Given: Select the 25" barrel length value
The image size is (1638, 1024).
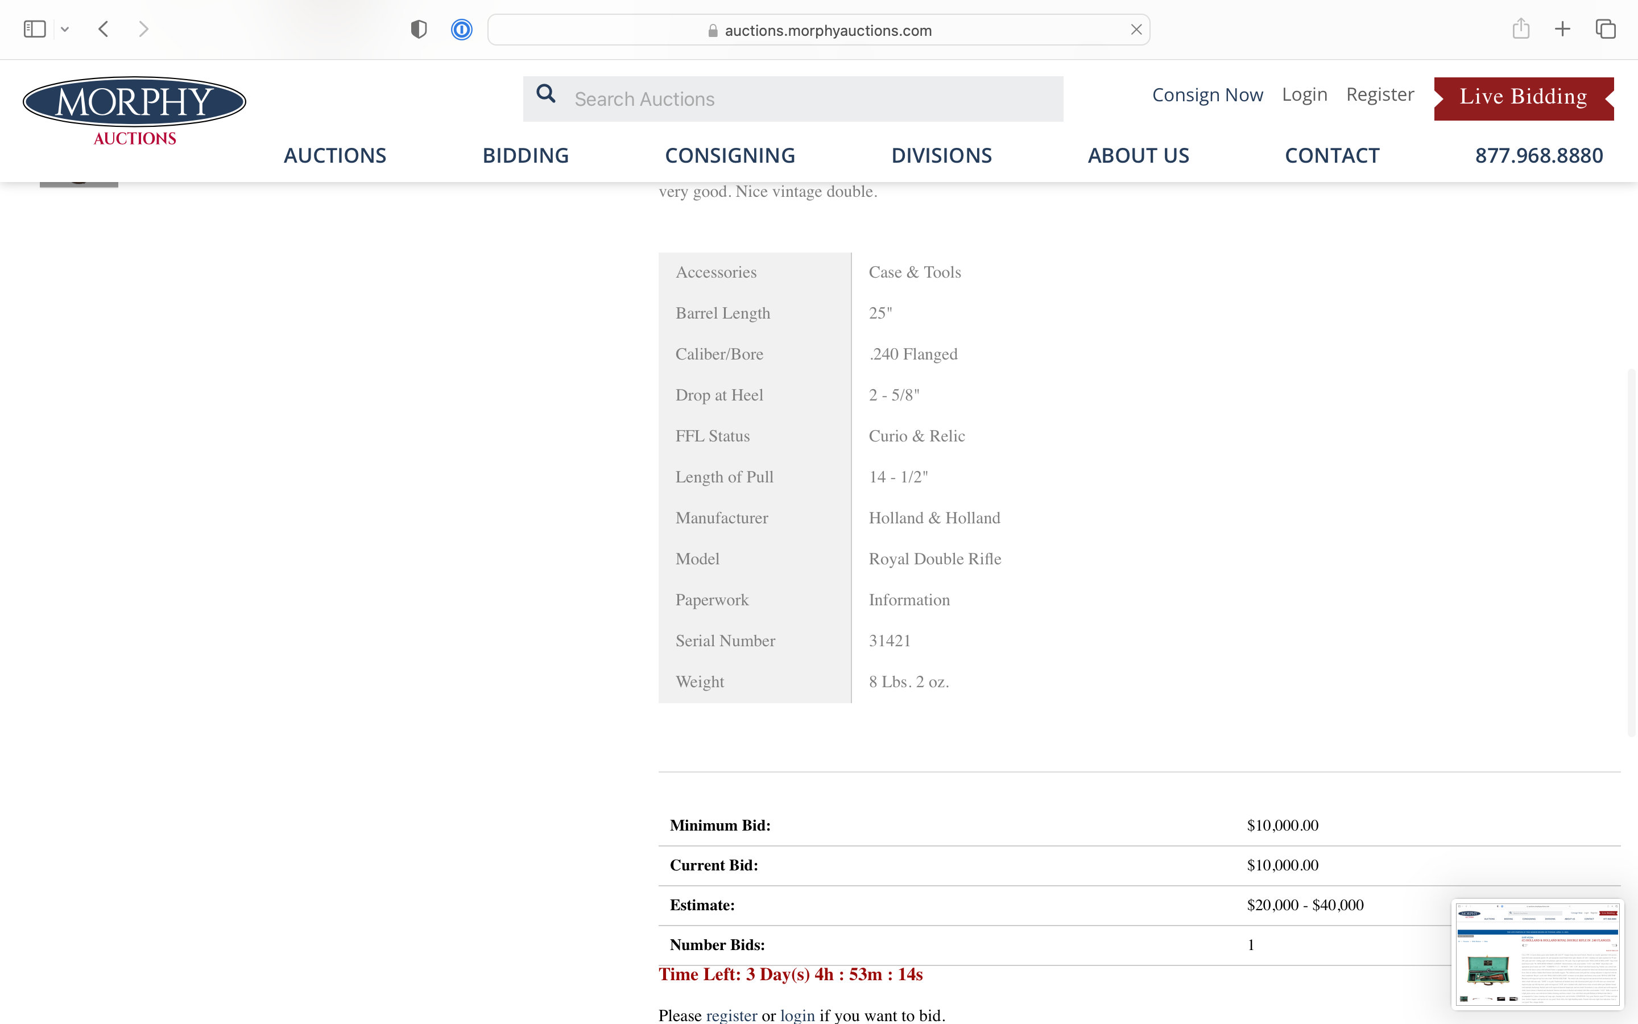Looking at the screenshot, I should (880, 313).
